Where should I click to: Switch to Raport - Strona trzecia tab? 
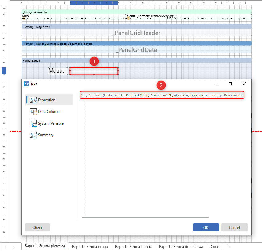point(133,247)
